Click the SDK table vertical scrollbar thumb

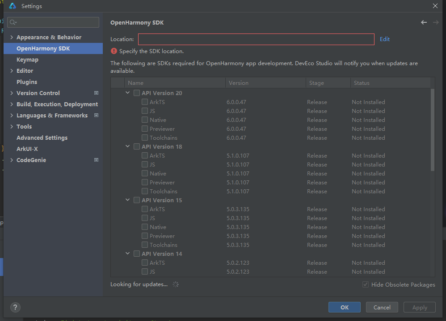tap(433, 130)
